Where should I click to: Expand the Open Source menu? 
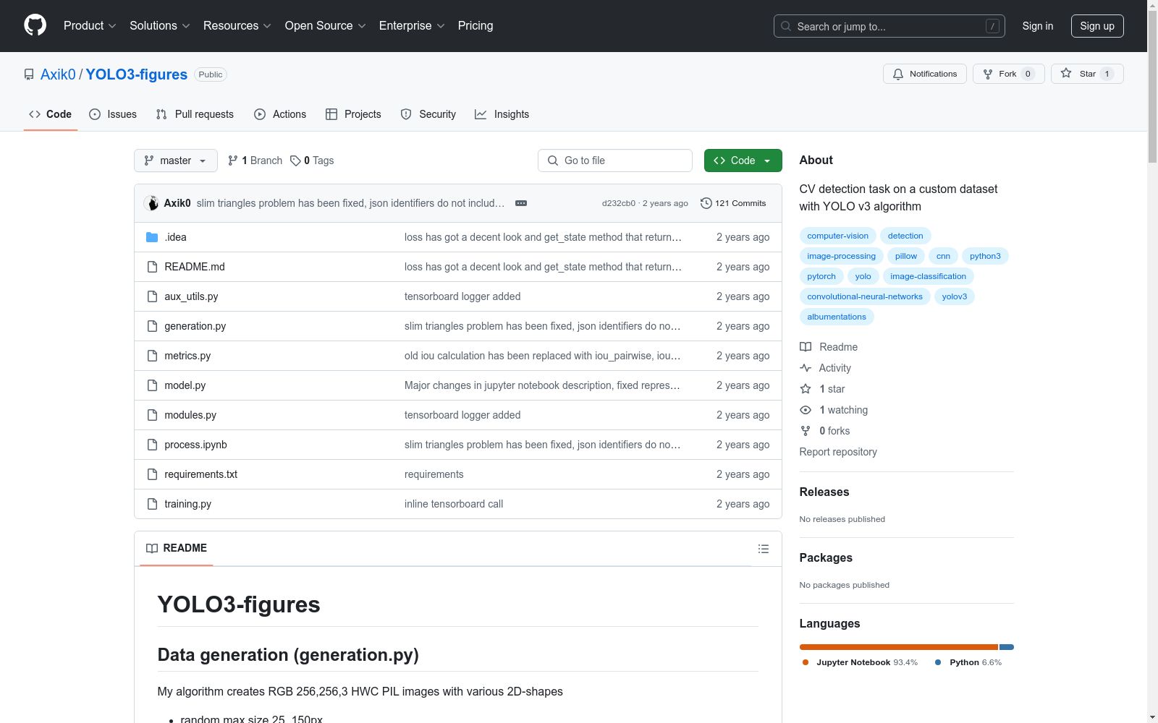pyautogui.click(x=325, y=25)
